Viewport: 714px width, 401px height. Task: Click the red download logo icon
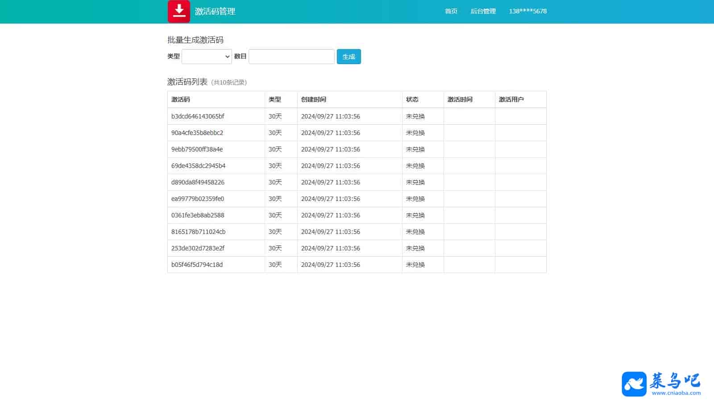click(179, 11)
